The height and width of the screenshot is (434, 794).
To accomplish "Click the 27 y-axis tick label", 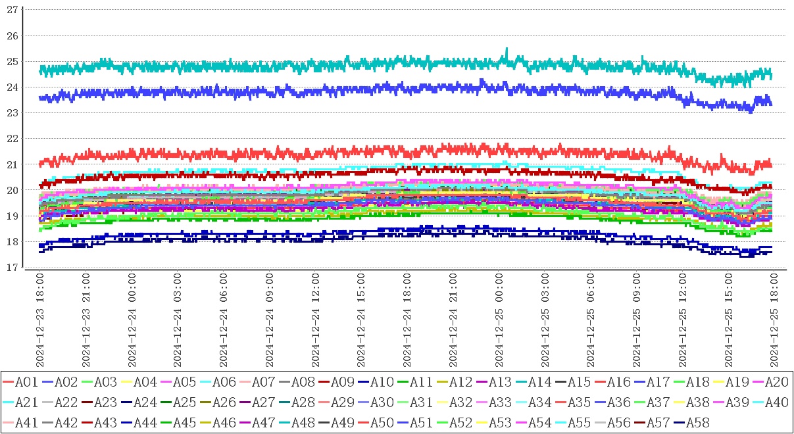I will (x=12, y=9).
